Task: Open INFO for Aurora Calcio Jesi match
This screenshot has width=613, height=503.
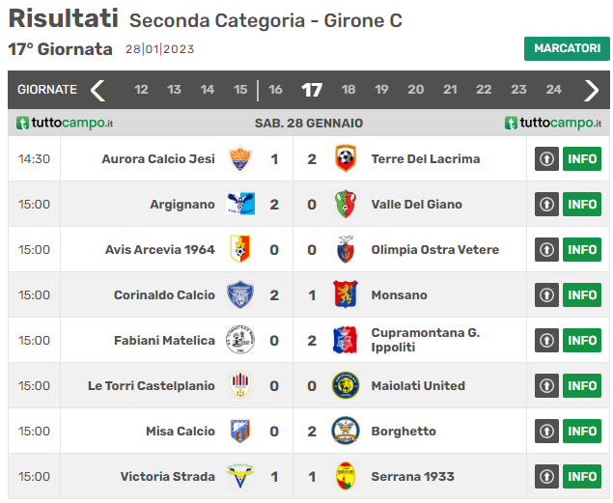Action: click(x=582, y=158)
